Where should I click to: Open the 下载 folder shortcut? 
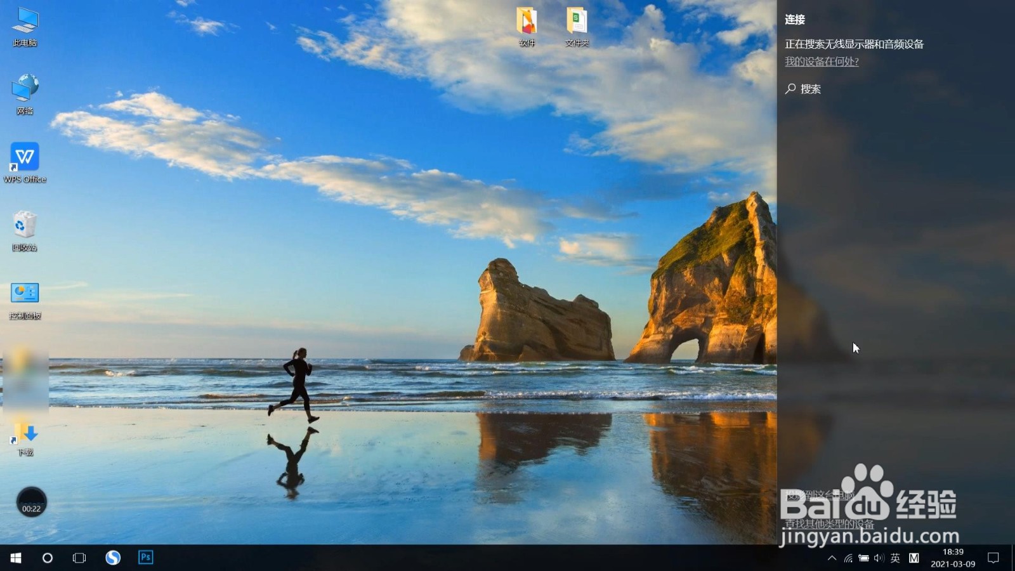click(x=25, y=438)
